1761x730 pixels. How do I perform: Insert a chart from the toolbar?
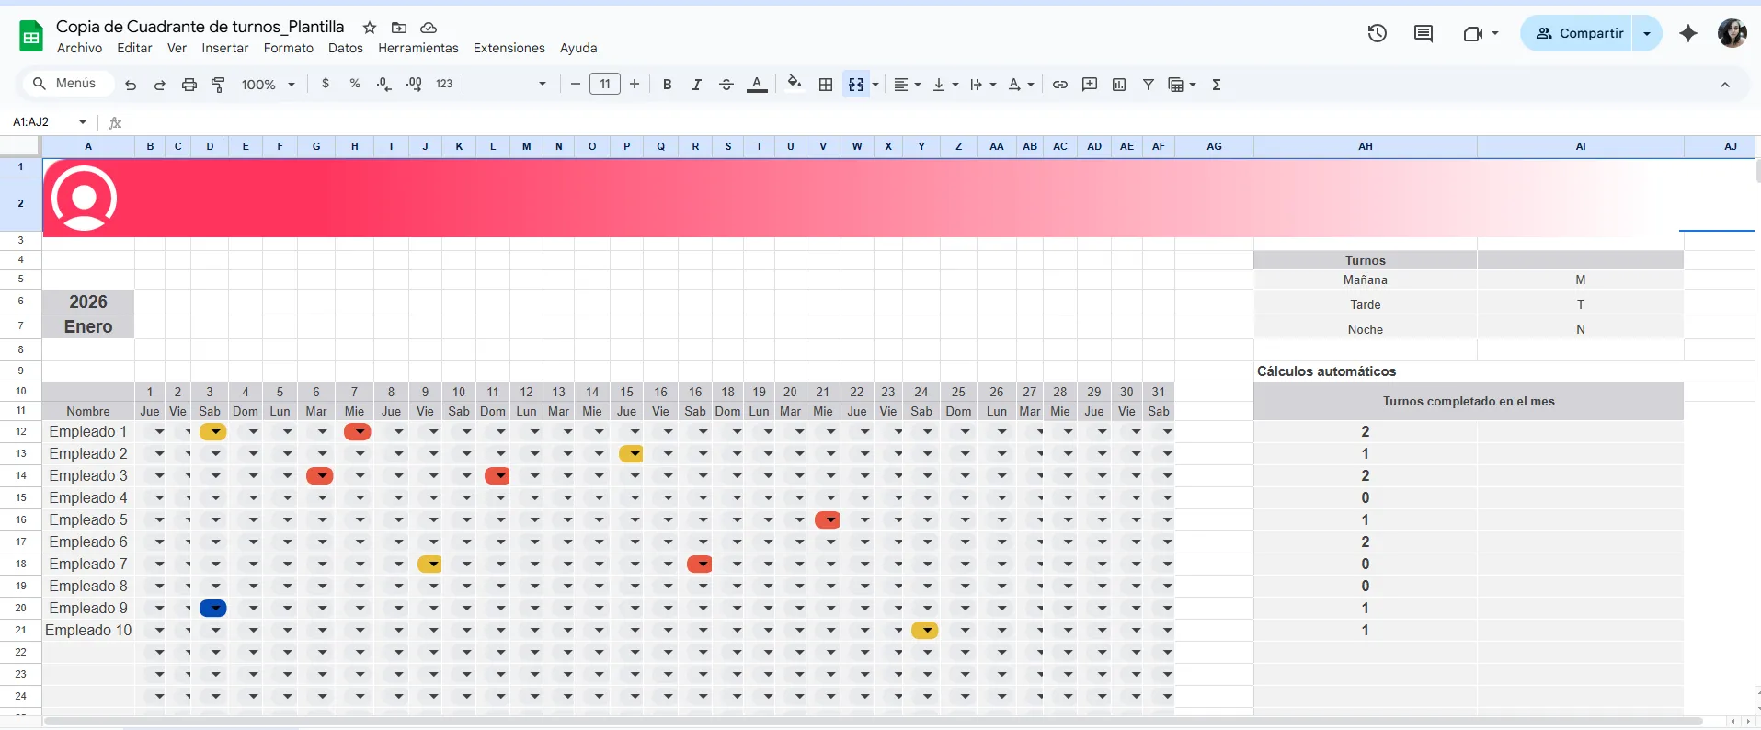(1119, 85)
